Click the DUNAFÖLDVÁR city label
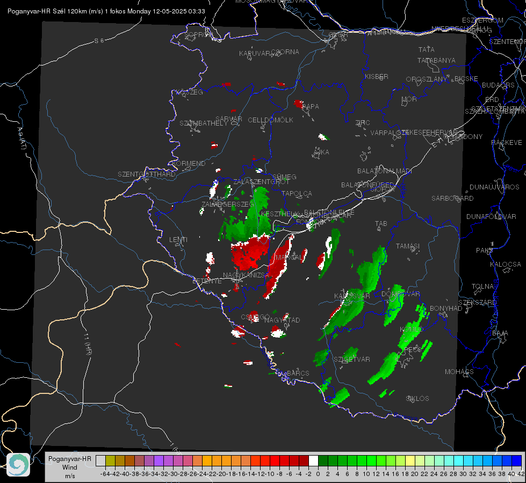This screenshot has width=526, height=483. coord(491,216)
